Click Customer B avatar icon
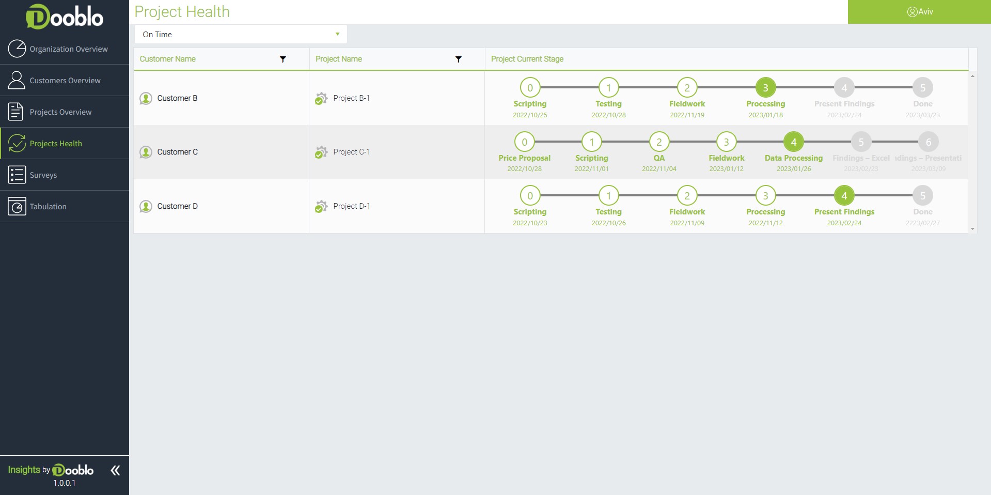 [146, 98]
